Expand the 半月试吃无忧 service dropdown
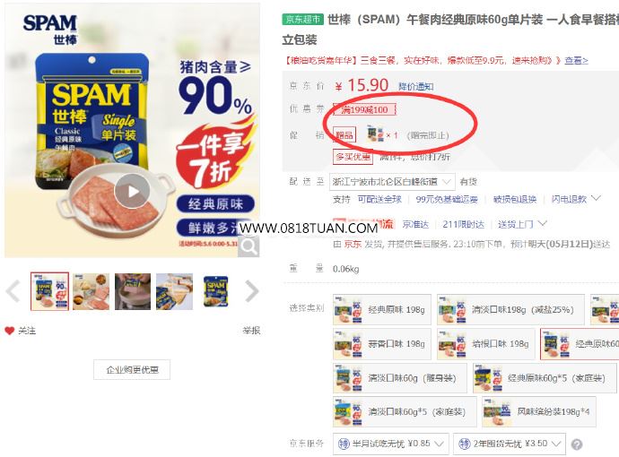619x457 pixels. pyautogui.click(x=391, y=444)
